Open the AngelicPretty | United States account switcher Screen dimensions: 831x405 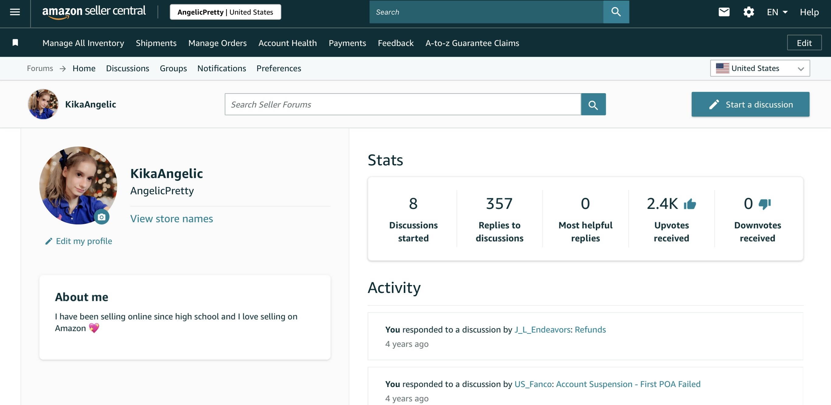[x=225, y=12]
